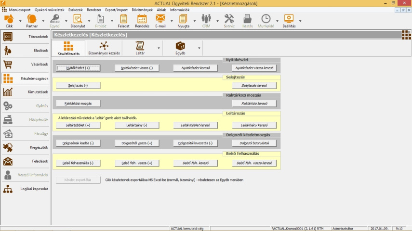
Task: Open the Eszközök menu
Action: [75, 10]
